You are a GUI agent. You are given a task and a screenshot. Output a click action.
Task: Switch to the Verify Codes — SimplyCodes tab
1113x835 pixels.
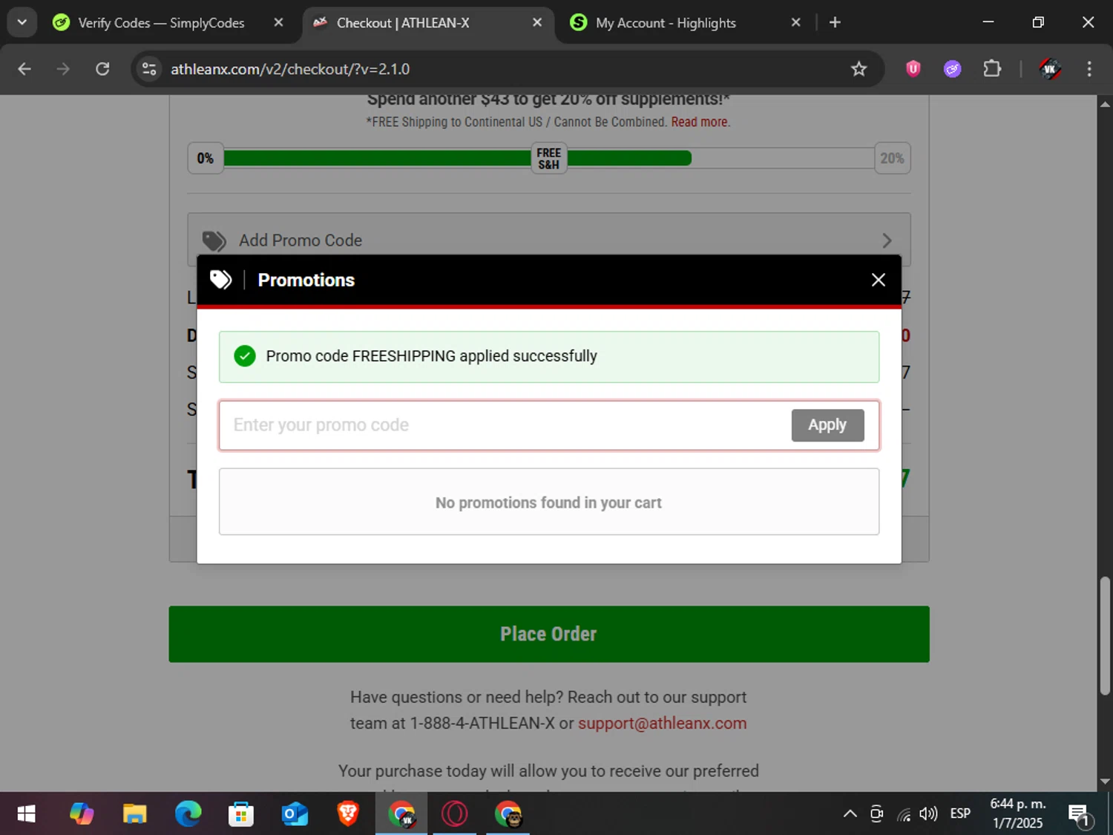pos(160,23)
